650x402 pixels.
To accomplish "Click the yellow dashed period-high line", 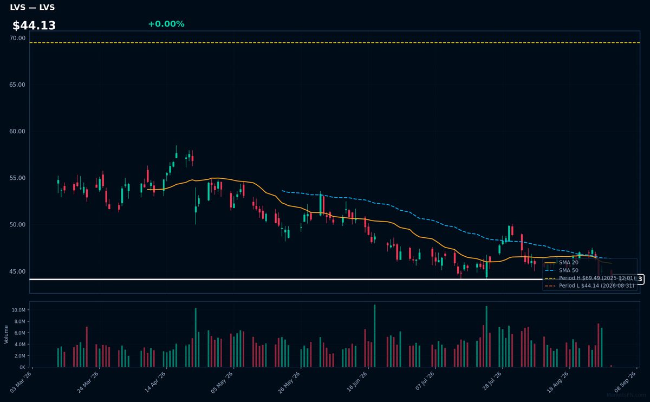I will (334, 43).
